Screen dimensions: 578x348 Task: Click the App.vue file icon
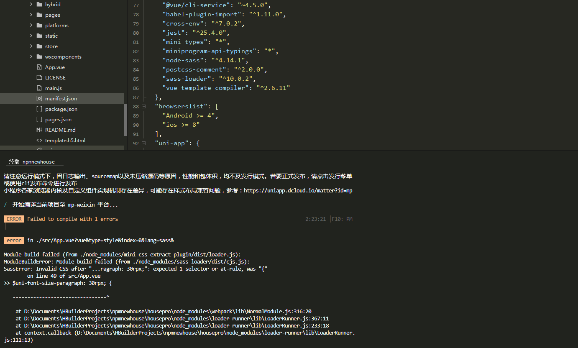(x=39, y=67)
